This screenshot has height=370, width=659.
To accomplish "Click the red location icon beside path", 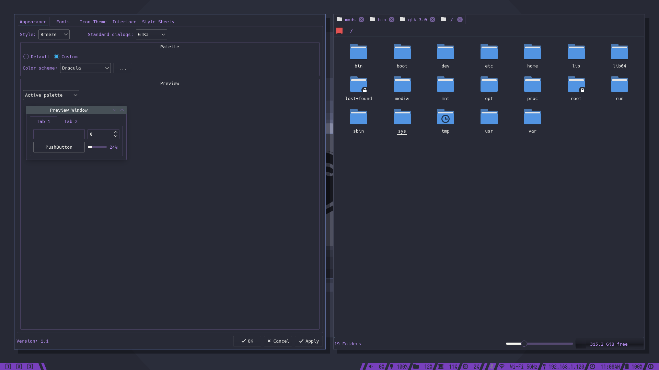I will 339,31.
